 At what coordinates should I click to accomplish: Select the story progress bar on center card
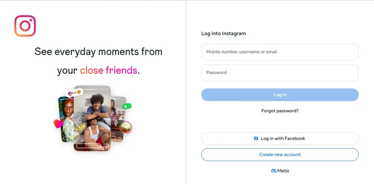92,89
